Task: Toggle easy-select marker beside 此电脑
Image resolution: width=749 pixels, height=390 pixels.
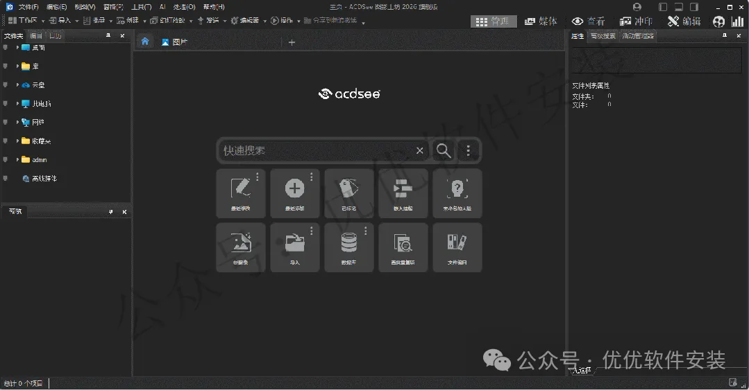Action: tap(6, 103)
